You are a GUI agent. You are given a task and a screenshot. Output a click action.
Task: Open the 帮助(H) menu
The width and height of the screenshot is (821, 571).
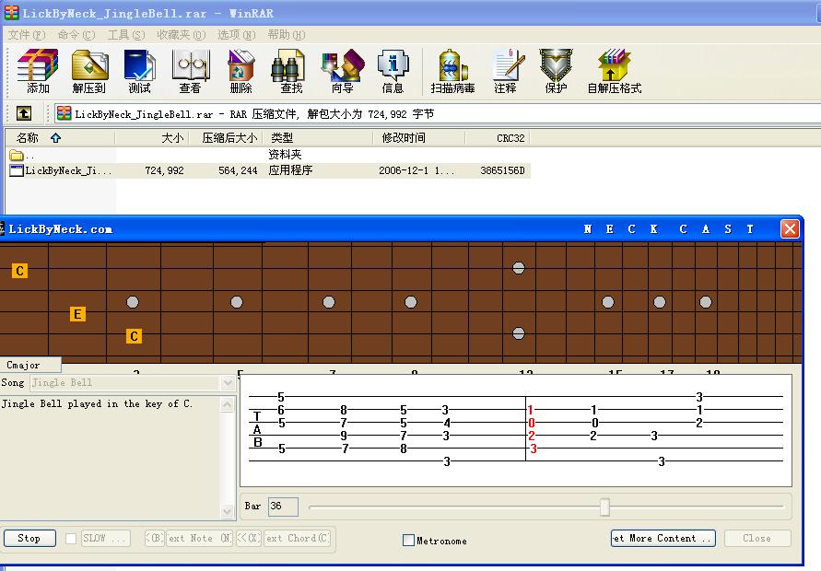[286, 35]
